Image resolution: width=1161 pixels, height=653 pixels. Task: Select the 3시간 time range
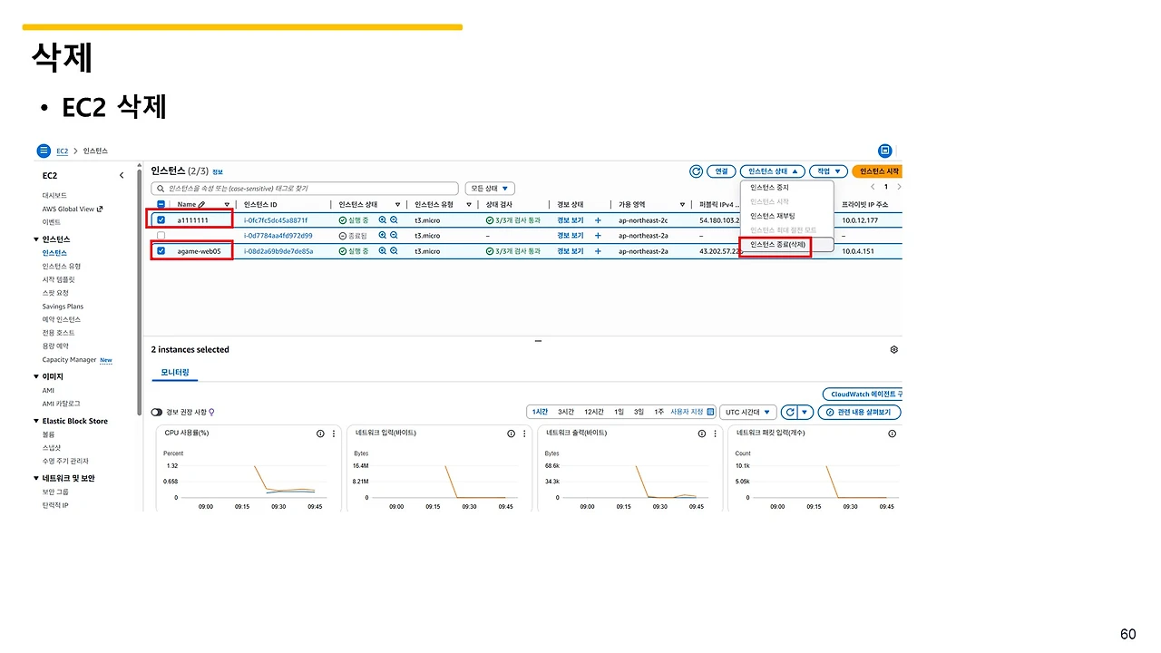[x=566, y=412]
